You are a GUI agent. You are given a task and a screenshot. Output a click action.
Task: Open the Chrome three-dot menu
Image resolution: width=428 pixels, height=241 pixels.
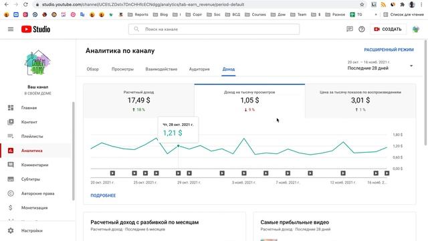click(421, 5)
